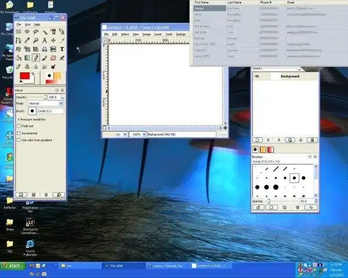The height and width of the screenshot is (278, 348).
Task: Switch to Layers, Channels taskbar window
Action: 168,266
